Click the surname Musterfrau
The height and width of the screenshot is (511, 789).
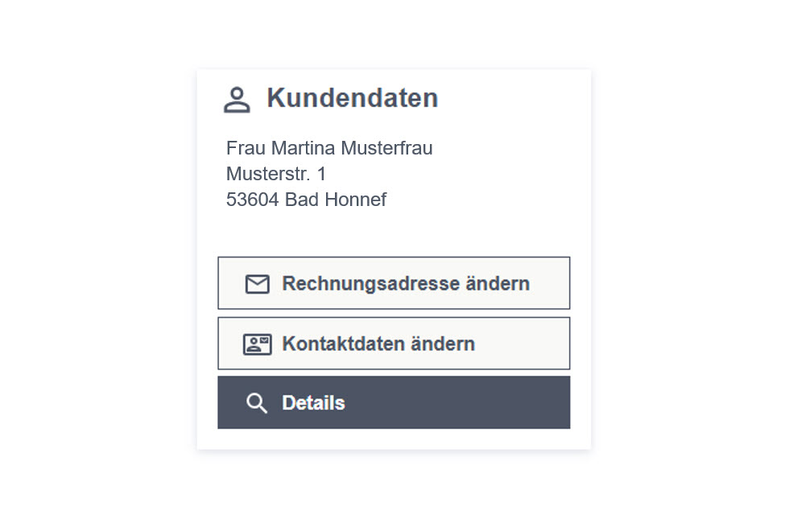pos(386,148)
